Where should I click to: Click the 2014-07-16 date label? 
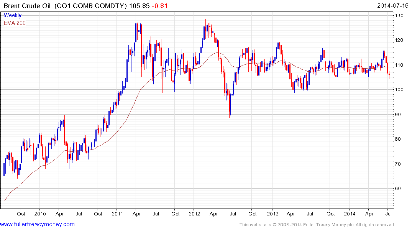pos(392,6)
